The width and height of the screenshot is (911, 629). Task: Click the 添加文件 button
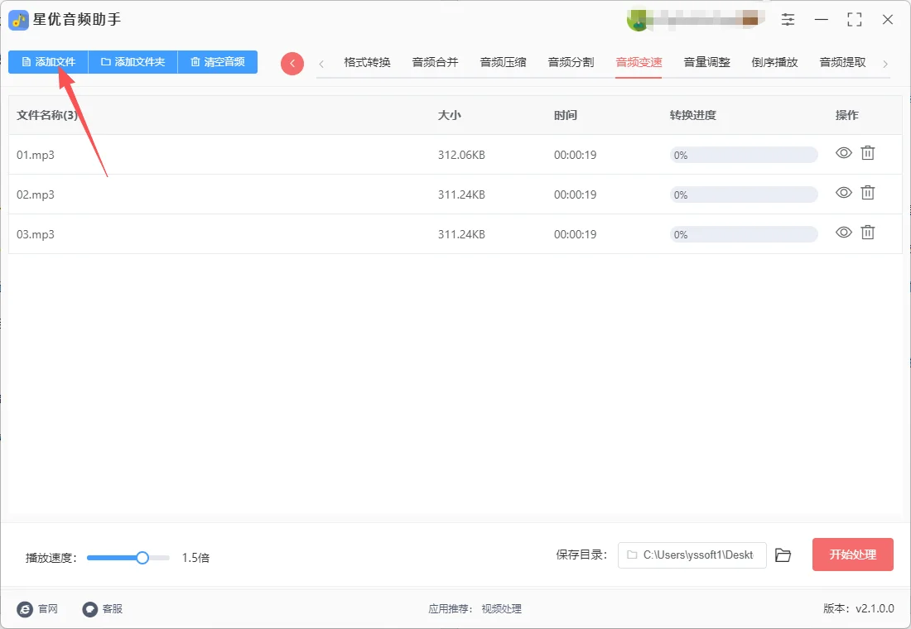click(x=47, y=62)
